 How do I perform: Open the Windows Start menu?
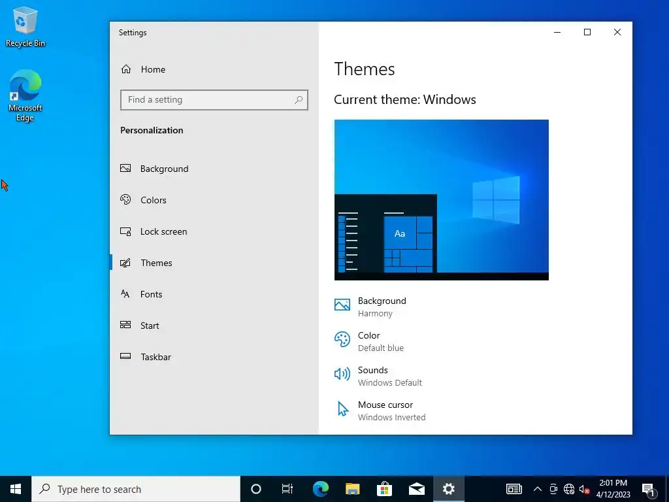16,489
